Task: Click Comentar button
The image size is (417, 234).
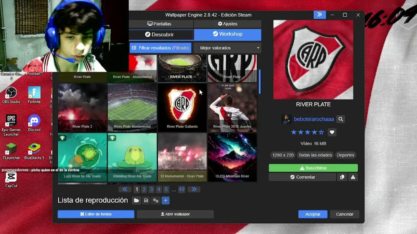Action: [302, 177]
